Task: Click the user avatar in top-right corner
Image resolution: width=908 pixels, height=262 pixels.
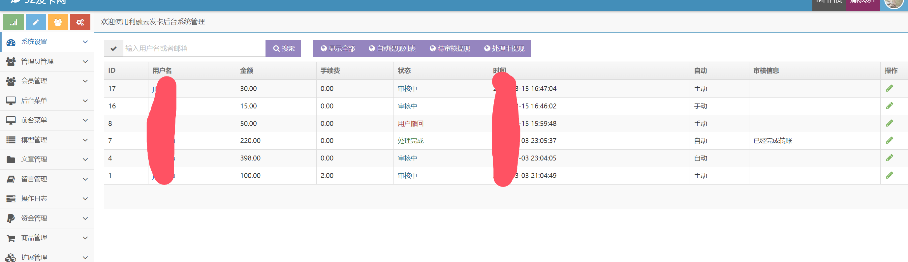Action: (x=893, y=3)
